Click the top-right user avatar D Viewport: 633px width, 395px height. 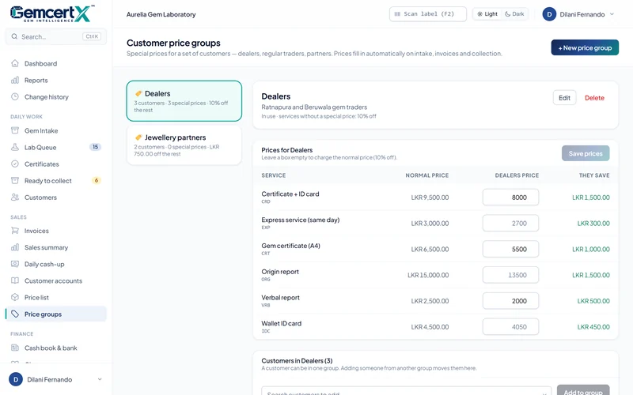549,14
